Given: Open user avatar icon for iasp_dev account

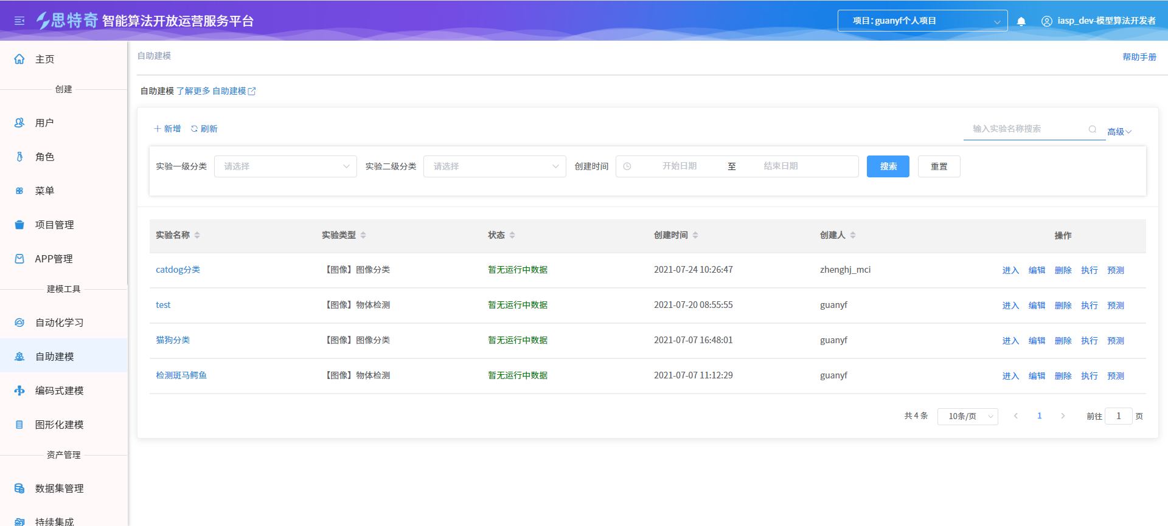Looking at the screenshot, I should point(1047,21).
